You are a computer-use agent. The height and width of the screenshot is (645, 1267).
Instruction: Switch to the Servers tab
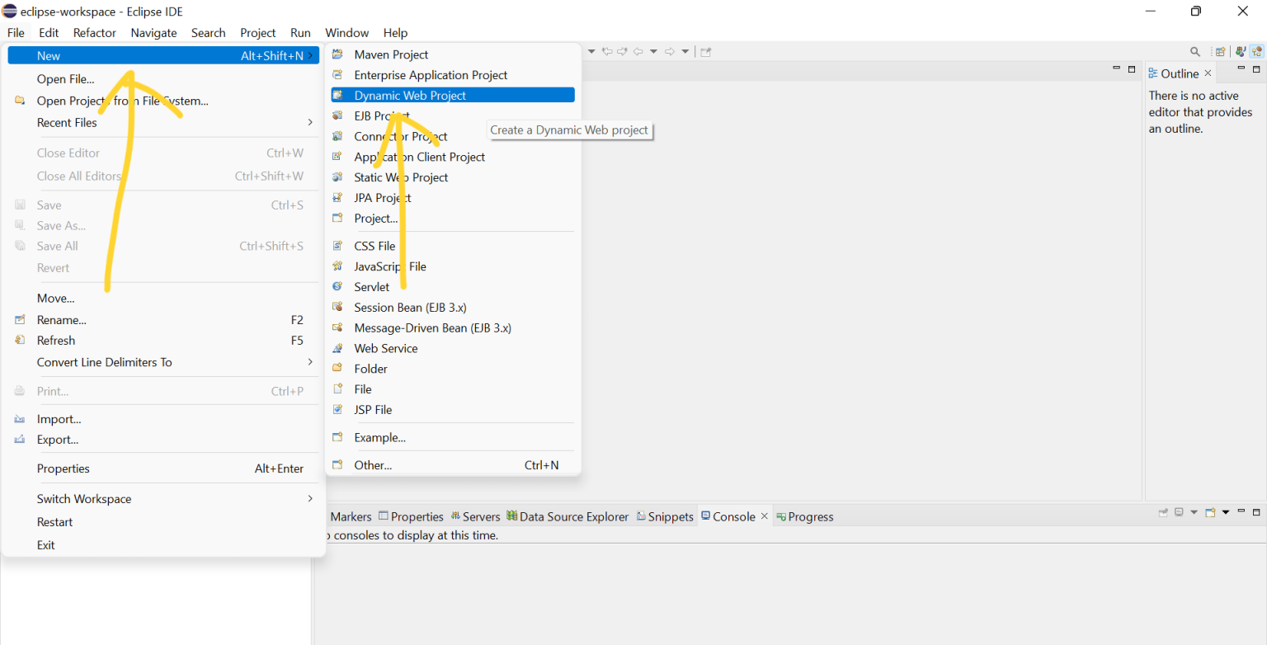tap(481, 516)
